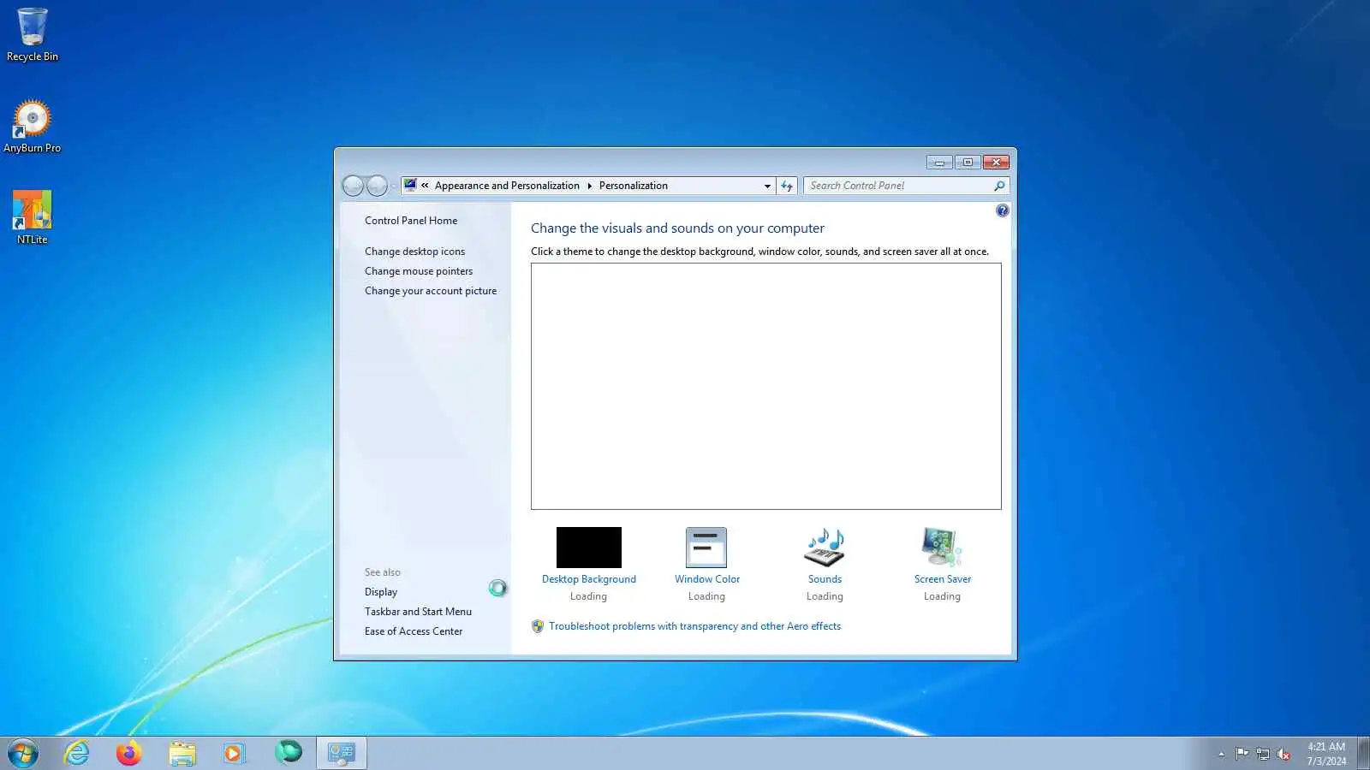Launch the AnyBurn Pro desktop shortcut

click(33, 127)
